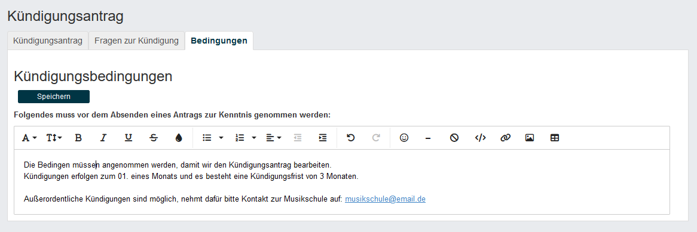Open the font family dropdown
The height and width of the screenshot is (232, 697).
tap(29, 138)
